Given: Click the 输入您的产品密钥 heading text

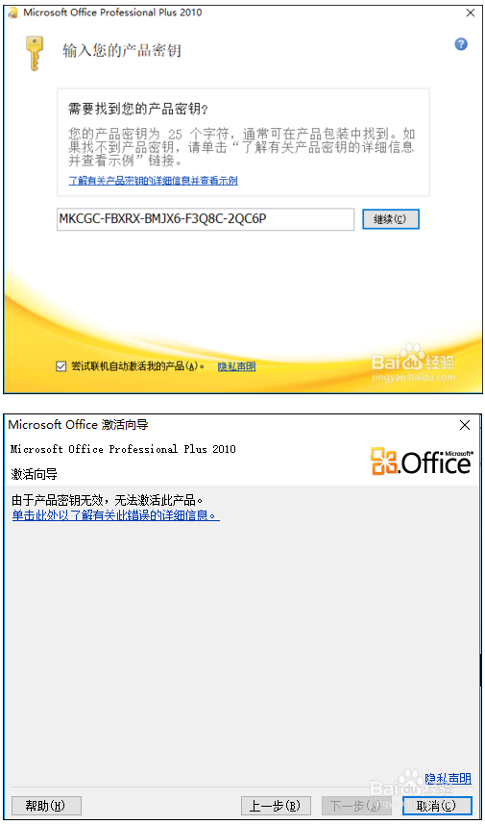Looking at the screenshot, I should 122,51.
